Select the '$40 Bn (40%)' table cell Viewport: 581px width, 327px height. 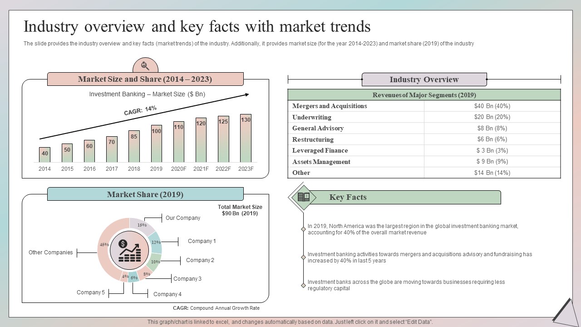492,106
